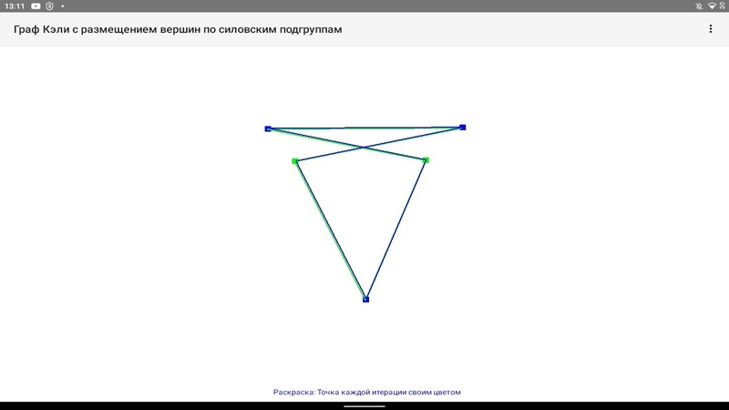Open the three-dot overflow menu
The height and width of the screenshot is (410, 729).
(711, 29)
